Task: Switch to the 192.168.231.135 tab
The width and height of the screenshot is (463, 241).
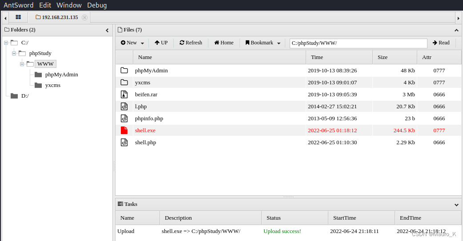Action: click(x=57, y=17)
